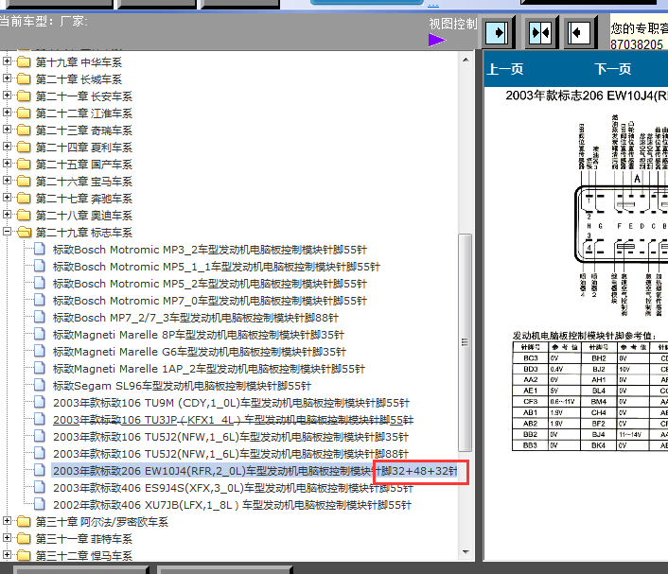Screen dimensions: 668x574
Task: Select 2002年款标致406 XU7JB entry
Action: [x=232, y=505]
